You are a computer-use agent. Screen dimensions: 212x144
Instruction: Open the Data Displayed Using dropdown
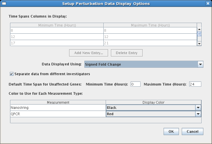pos(200,65)
